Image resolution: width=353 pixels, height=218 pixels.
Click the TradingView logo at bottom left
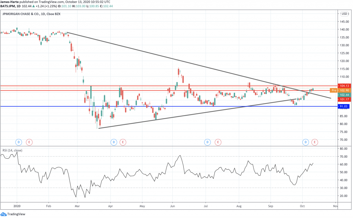click(13, 214)
